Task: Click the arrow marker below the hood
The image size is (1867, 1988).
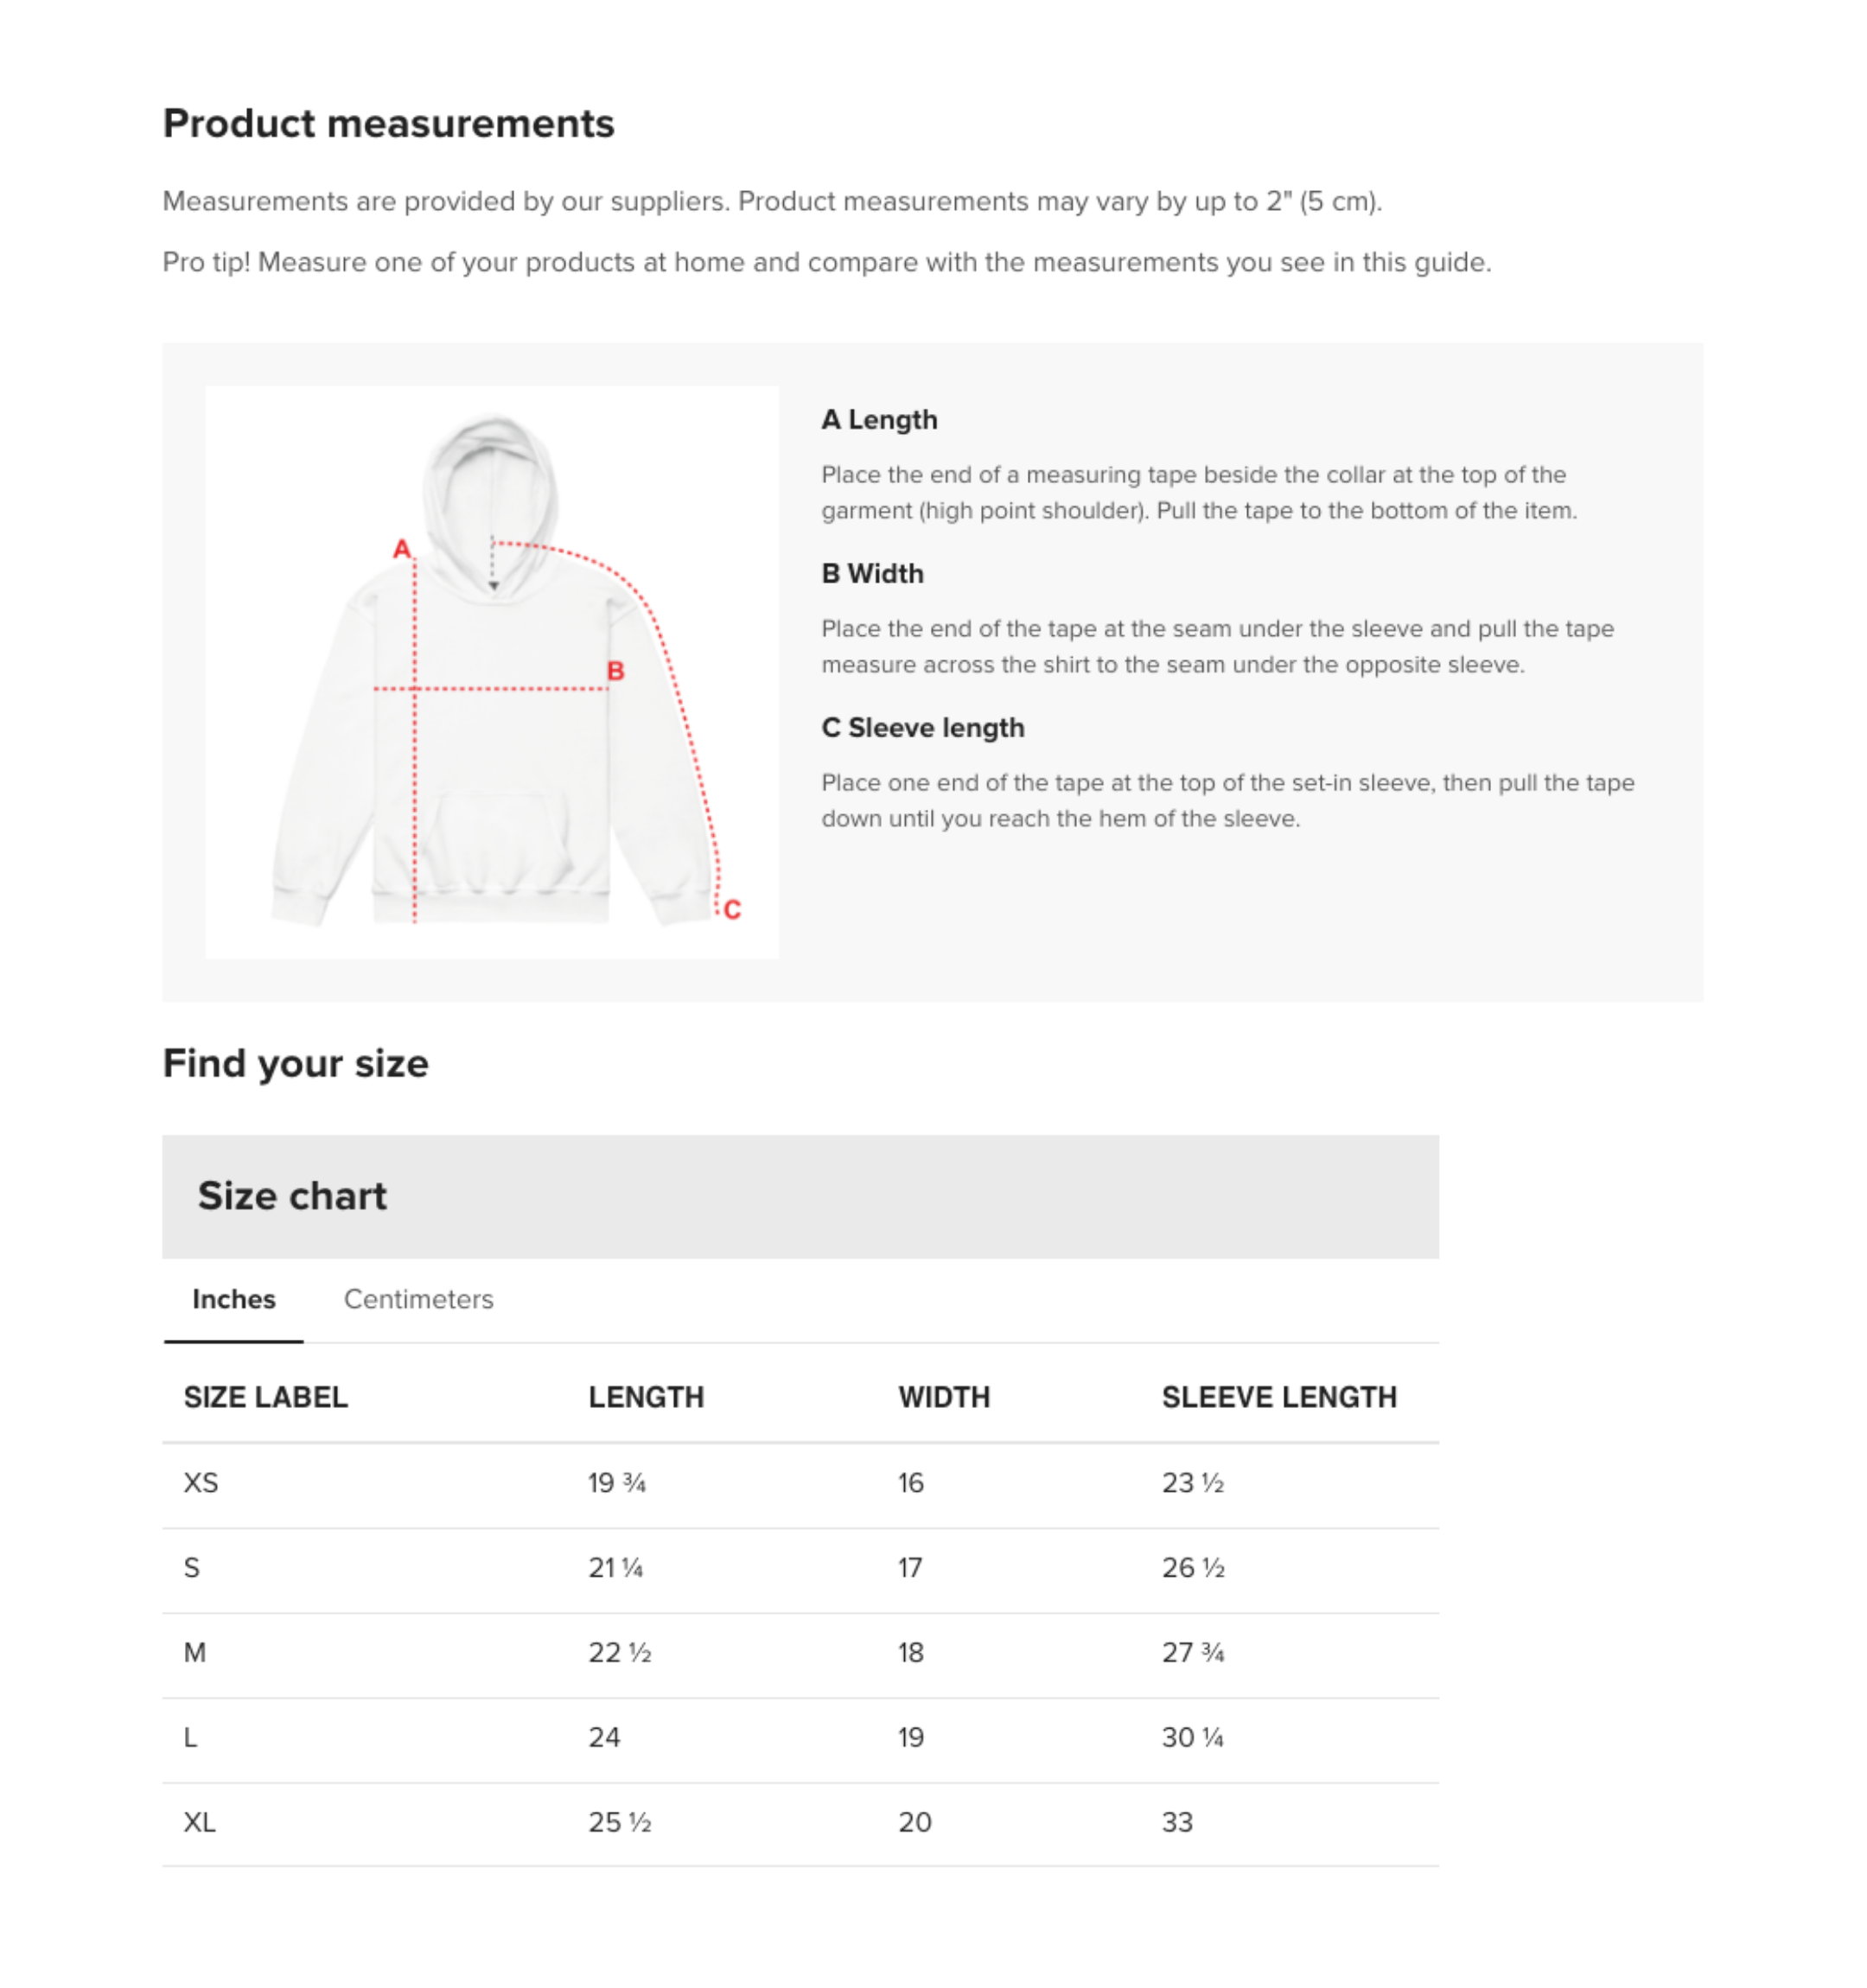Action: [x=493, y=586]
